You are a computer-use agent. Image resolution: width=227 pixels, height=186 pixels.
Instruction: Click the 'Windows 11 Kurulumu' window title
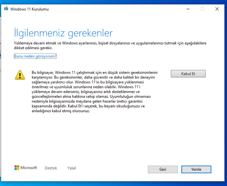click(29, 9)
